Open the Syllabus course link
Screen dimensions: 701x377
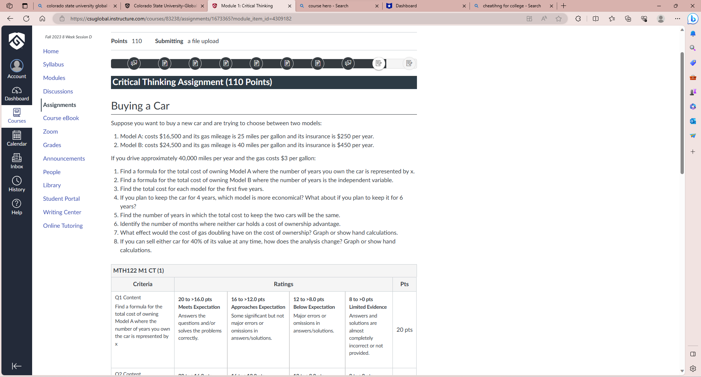pos(53,64)
